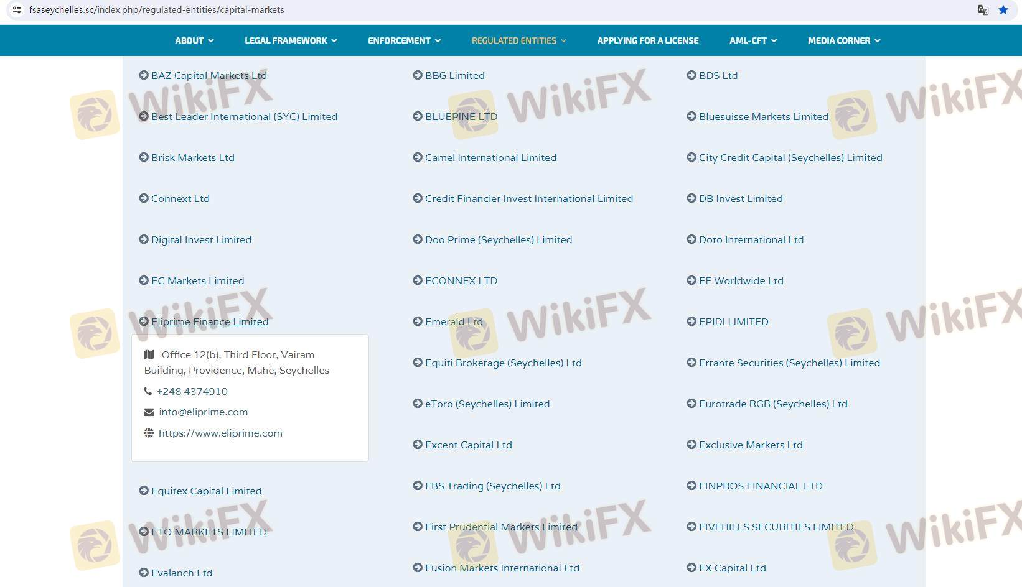Expand the LEGAL FRAMEWORK dropdown menu
The image size is (1022, 587).
tap(291, 40)
